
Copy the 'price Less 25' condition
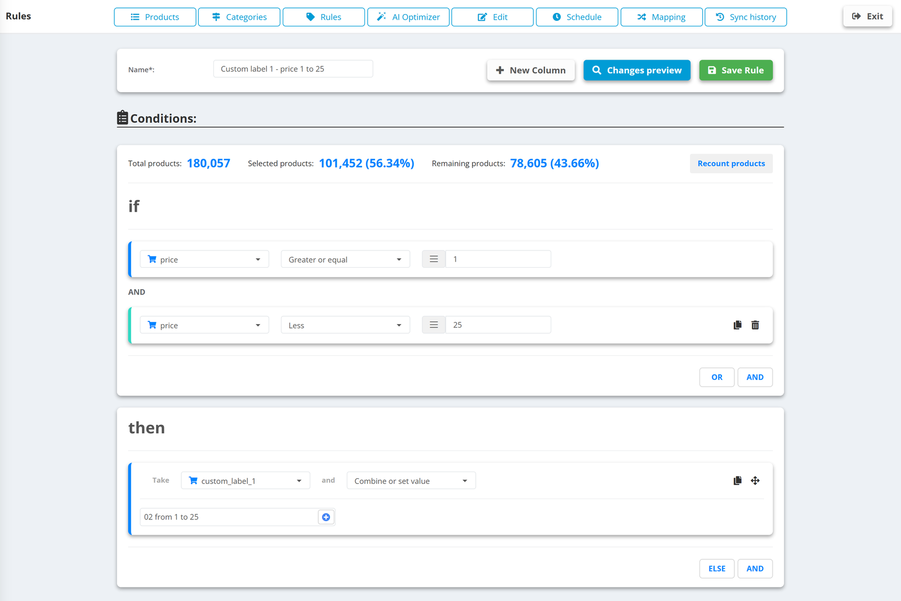(737, 325)
